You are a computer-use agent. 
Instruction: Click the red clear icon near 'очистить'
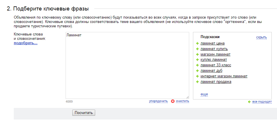[x=172, y=101]
